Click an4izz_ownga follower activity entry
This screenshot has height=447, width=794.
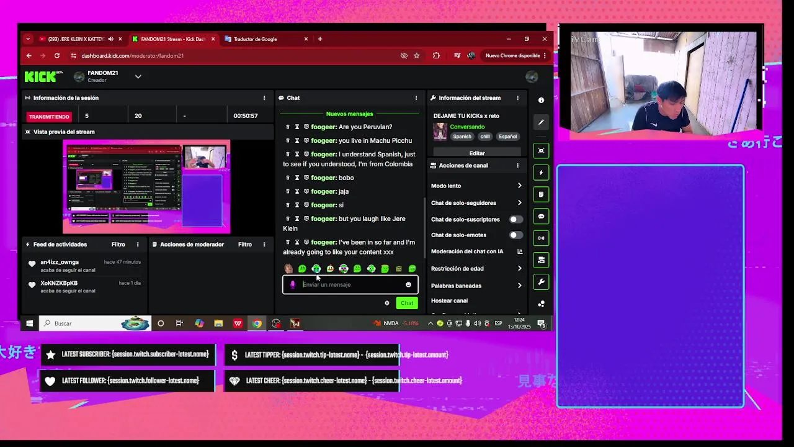84,266
